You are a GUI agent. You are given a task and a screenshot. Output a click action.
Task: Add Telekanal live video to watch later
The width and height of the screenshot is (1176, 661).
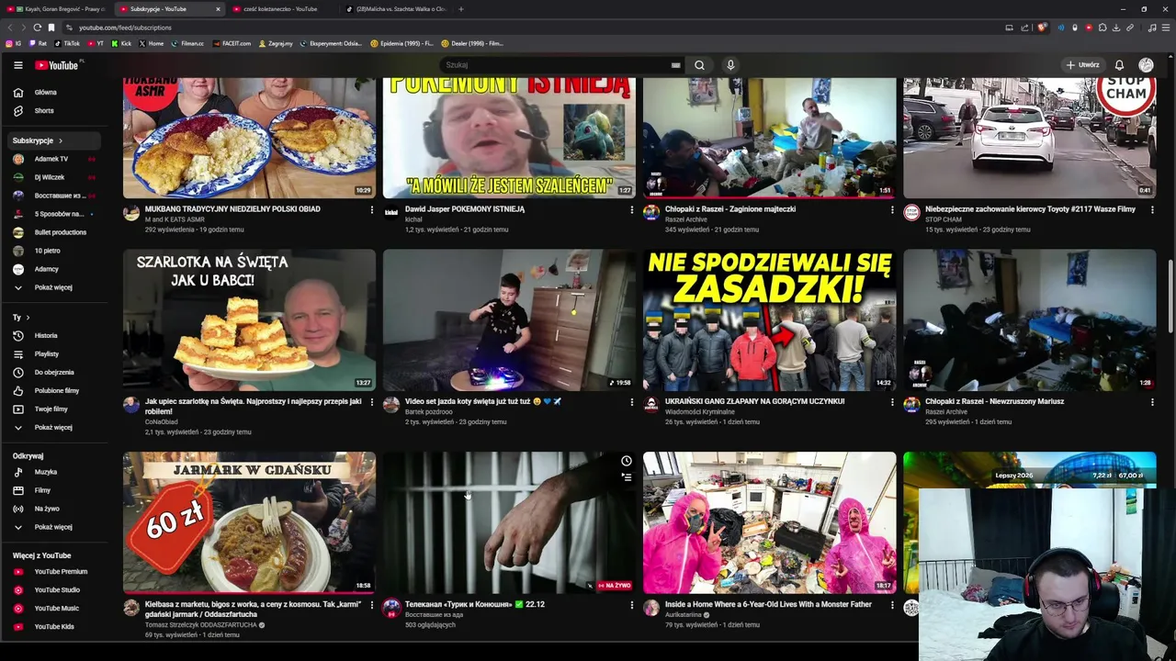coord(626,461)
